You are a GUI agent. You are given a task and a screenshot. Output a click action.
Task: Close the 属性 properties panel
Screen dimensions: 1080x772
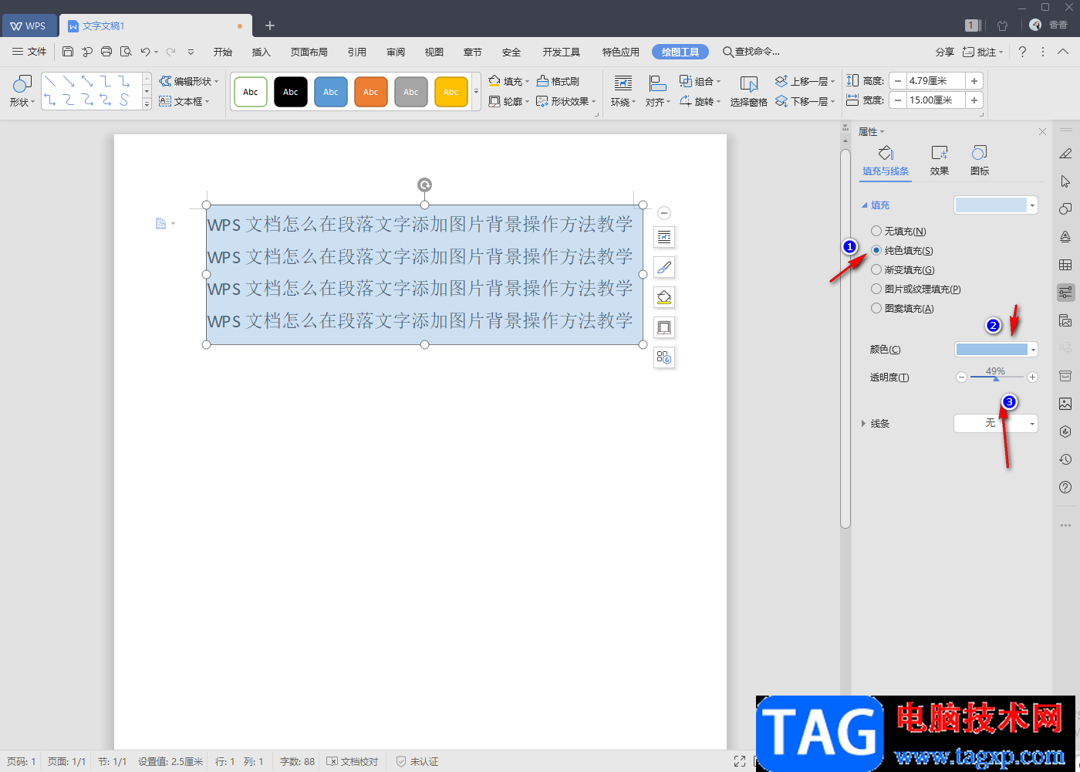[1042, 132]
